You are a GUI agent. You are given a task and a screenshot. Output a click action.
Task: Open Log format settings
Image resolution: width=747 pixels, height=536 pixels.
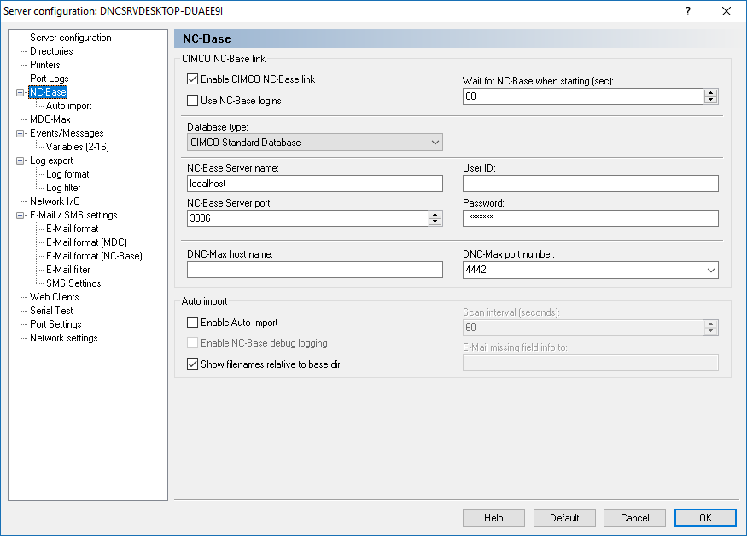(67, 174)
